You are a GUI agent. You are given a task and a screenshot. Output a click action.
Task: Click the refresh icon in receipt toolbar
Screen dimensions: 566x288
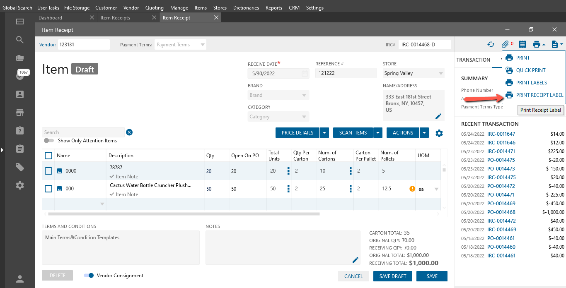[x=491, y=44]
